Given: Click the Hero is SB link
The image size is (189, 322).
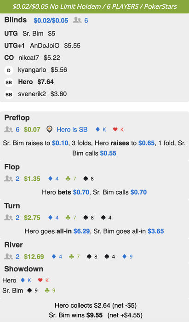Looking at the screenshot, I should click(x=72, y=130).
